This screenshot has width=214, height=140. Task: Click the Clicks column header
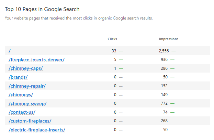click(112, 39)
